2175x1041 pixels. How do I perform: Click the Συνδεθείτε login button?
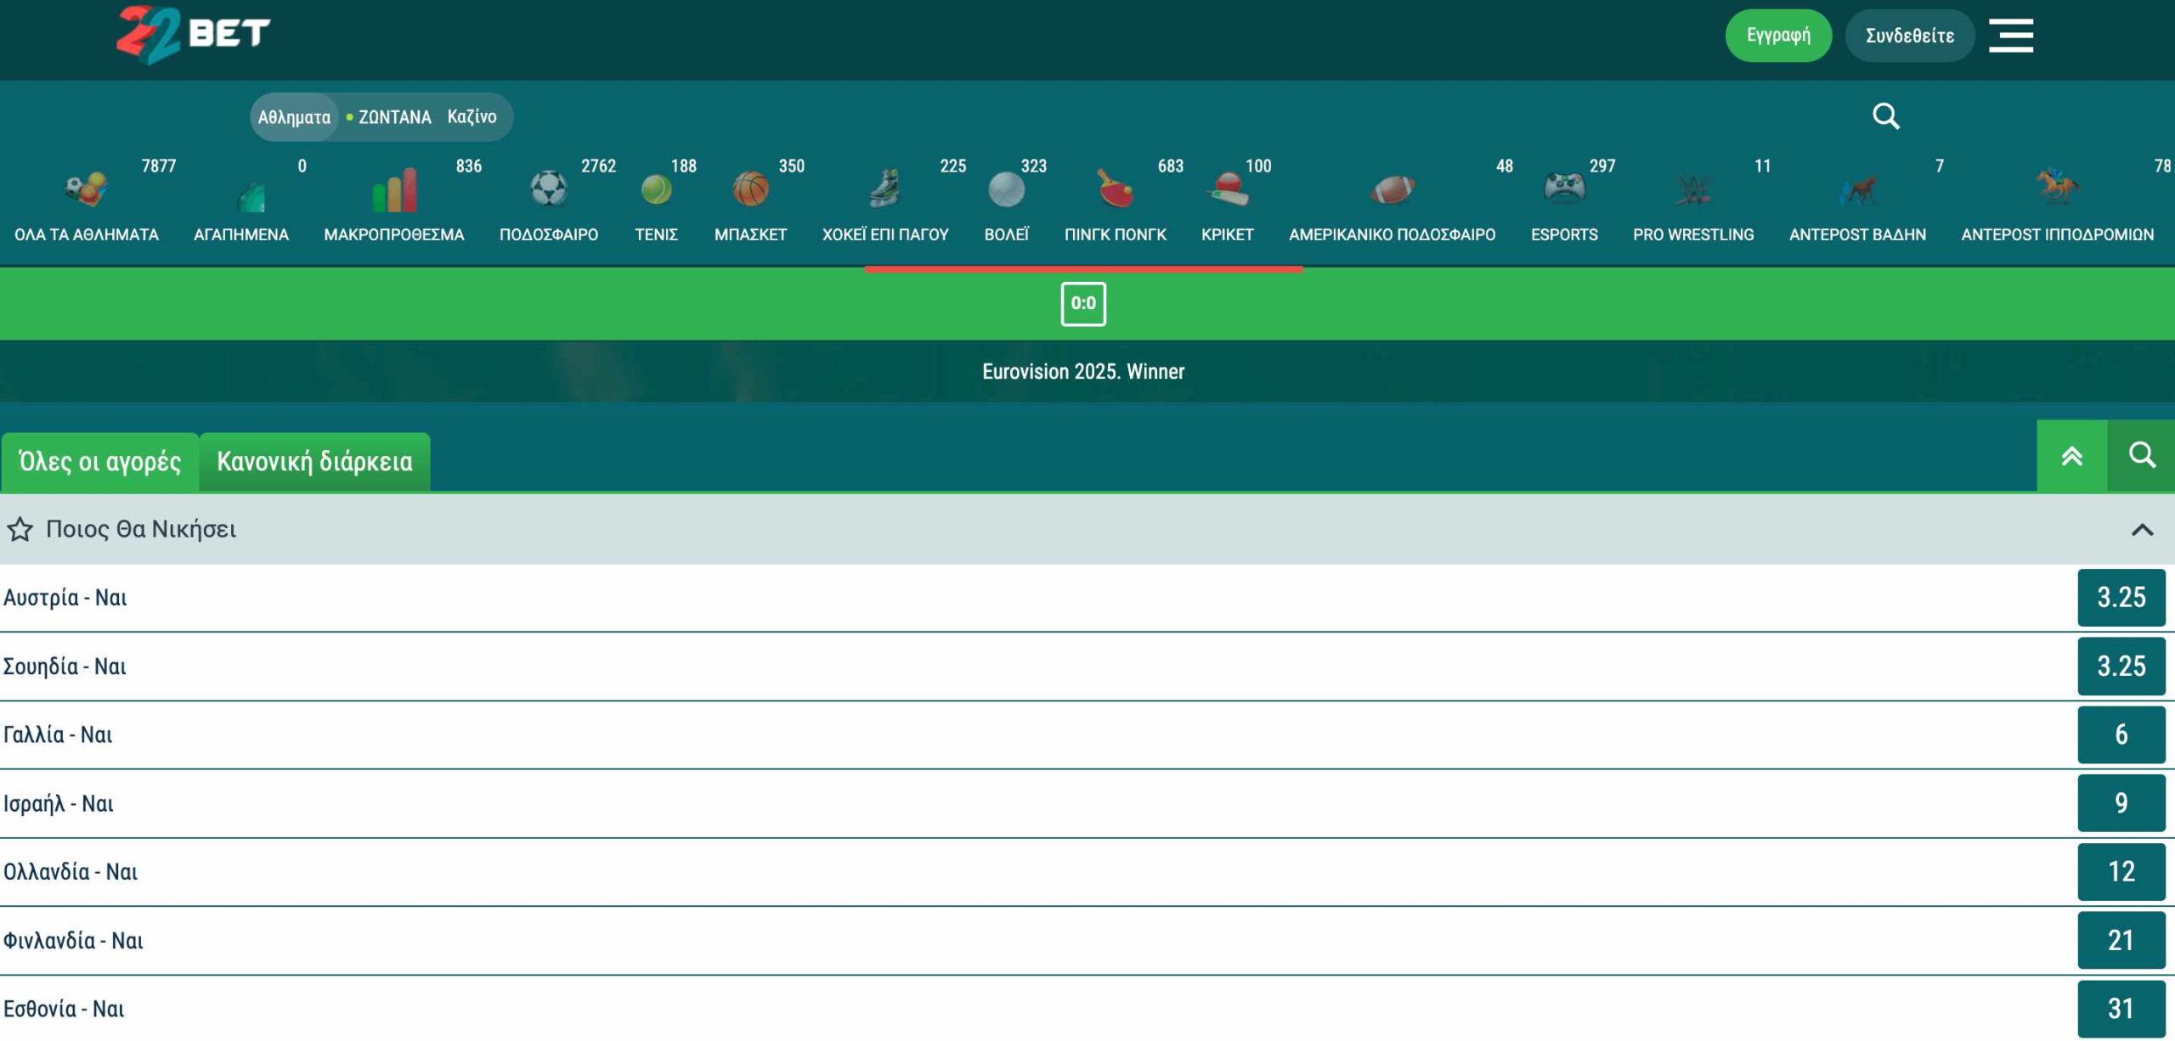(x=1909, y=36)
